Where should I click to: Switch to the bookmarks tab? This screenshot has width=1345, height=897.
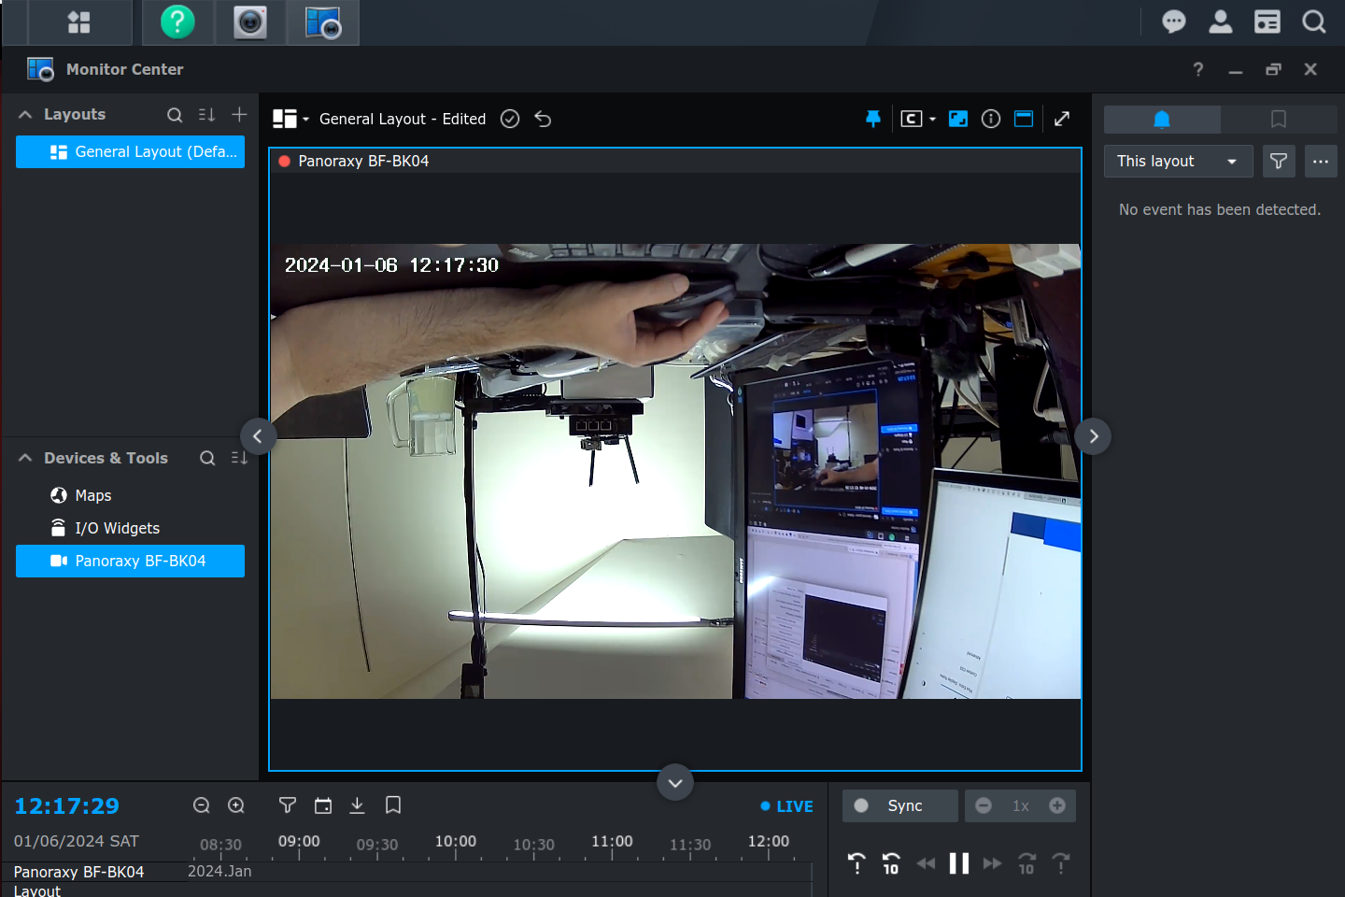pos(1279,119)
